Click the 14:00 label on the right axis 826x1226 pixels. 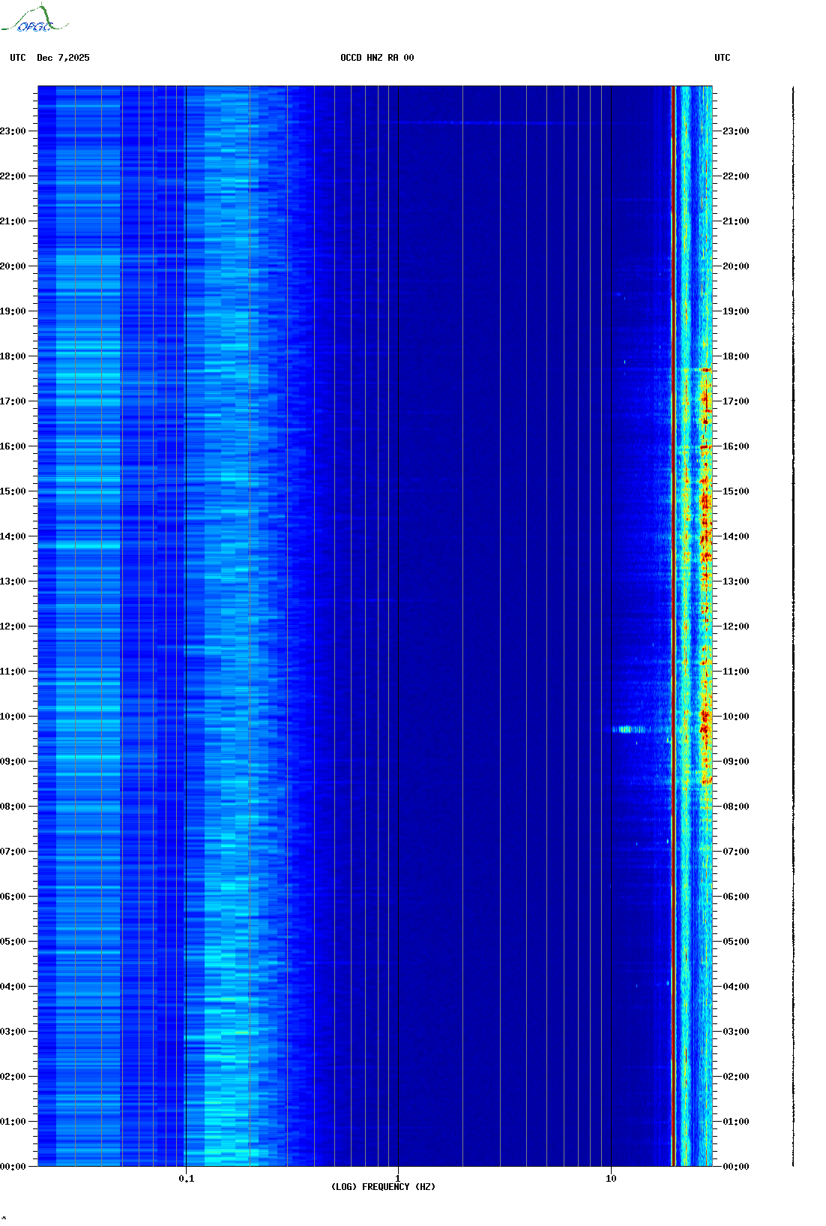click(x=736, y=536)
